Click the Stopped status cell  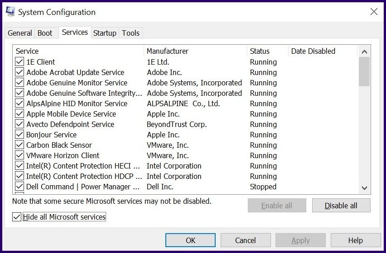pos(263,187)
